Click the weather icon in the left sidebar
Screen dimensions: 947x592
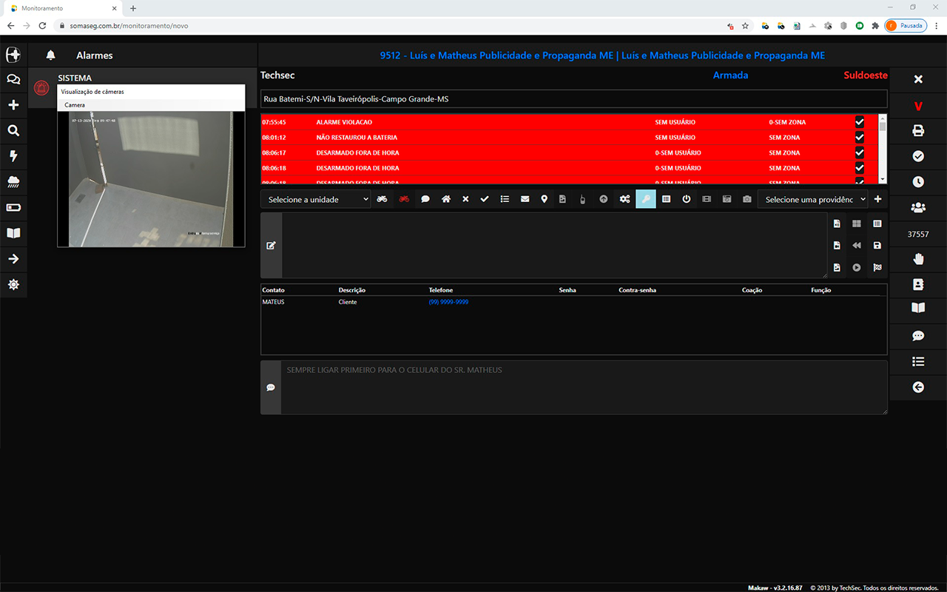13,181
